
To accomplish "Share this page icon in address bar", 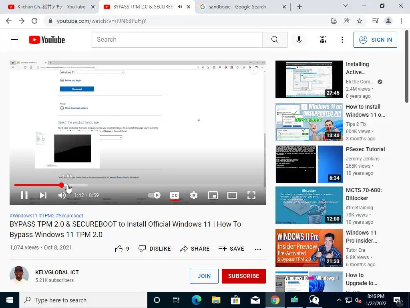I will coord(347,21).
